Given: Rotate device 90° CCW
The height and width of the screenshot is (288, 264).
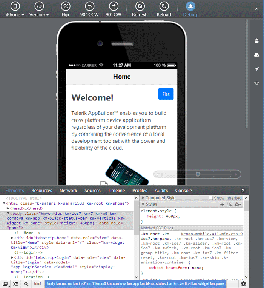Looking at the screenshot, I should click(89, 9).
